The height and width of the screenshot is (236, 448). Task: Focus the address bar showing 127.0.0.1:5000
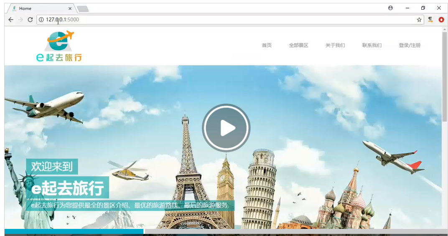[230, 20]
